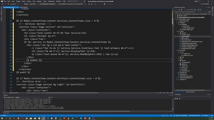Image resolution: width=214 pixels, height=120 pixels.
Task: Click Live Share button
Action: click(x=205, y=4)
